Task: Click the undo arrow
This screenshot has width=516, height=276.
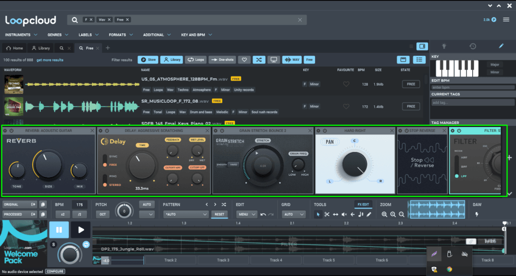Action: pyautogui.click(x=263, y=215)
